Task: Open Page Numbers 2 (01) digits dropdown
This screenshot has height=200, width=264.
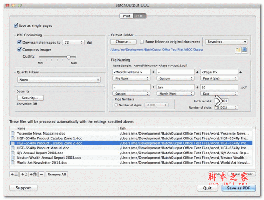Action: [x=156, y=105]
